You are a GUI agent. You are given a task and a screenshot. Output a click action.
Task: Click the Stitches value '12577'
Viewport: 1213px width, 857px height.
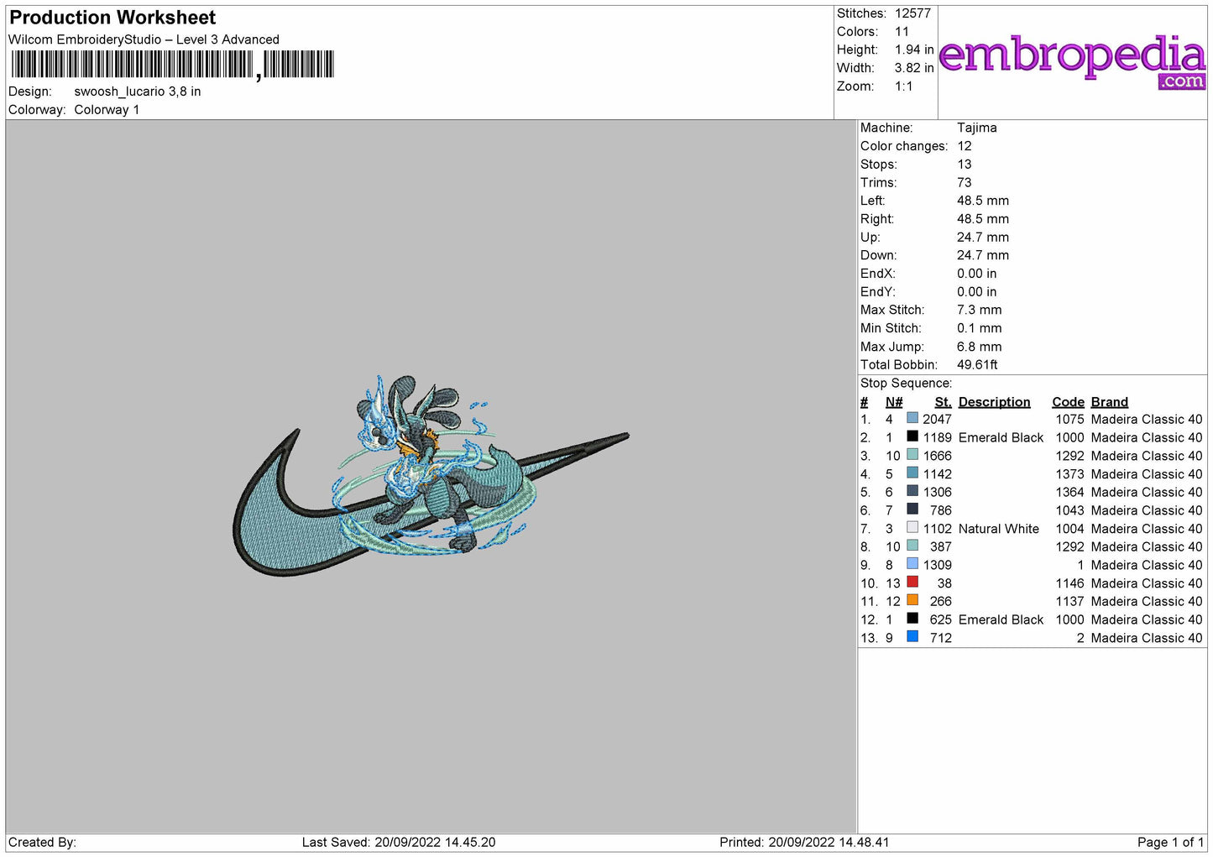tap(912, 13)
